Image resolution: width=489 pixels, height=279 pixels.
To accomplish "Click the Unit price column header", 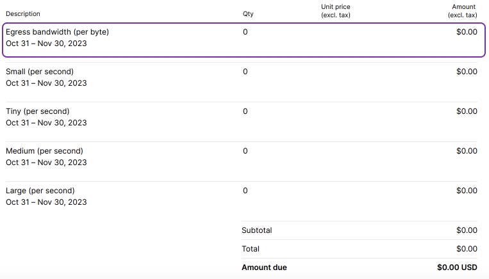I will pyautogui.click(x=336, y=11).
